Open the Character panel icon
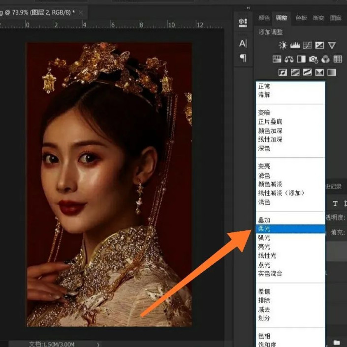This screenshot has height=347, width=347. click(x=243, y=43)
